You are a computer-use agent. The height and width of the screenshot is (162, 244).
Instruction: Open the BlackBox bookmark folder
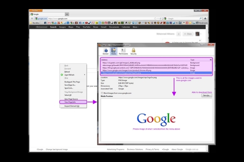point(35,23)
